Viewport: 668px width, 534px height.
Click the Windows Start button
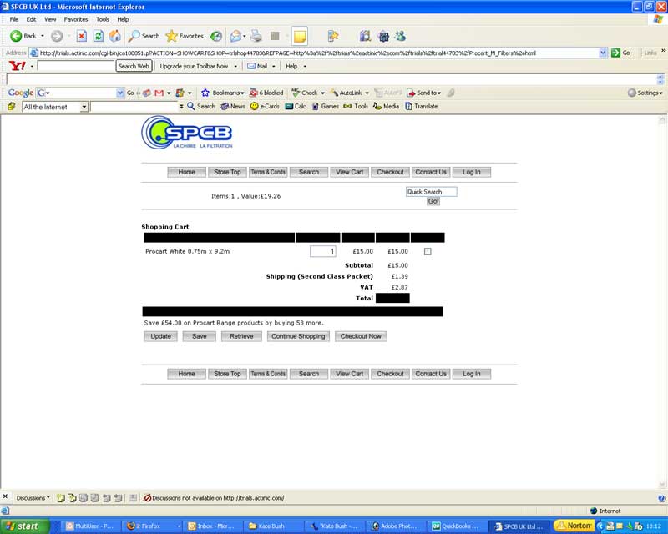click(x=23, y=526)
